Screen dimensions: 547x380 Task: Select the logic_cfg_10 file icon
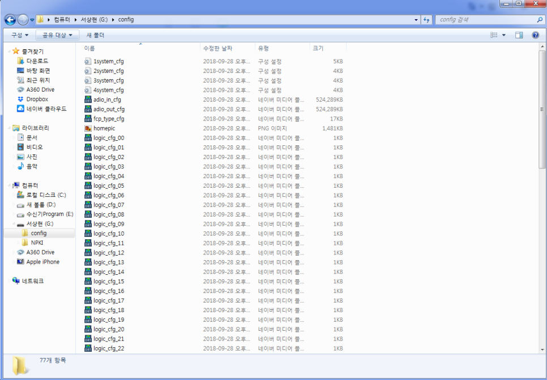pyautogui.click(x=88, y=234)
